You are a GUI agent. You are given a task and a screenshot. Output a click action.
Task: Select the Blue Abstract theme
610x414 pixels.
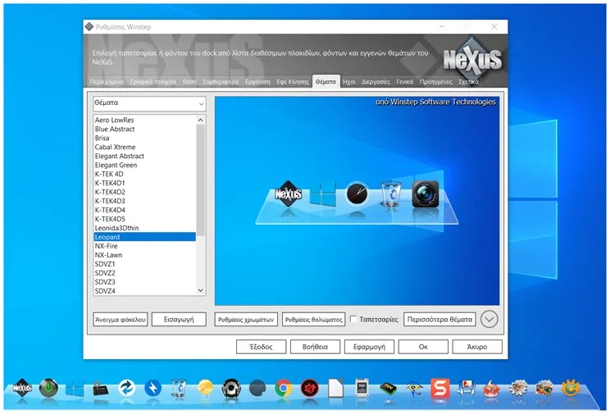(145, 130)
